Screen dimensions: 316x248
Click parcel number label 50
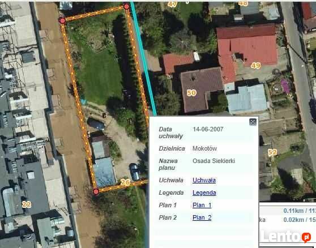coord(191,93)
